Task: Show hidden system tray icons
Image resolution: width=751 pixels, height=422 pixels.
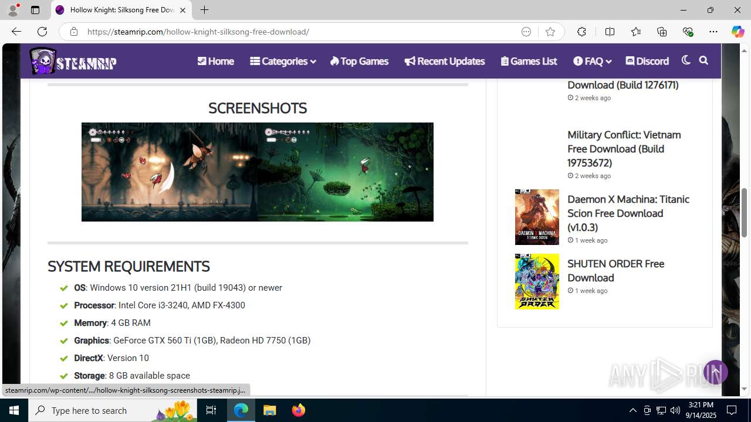Action: [632, 410]
